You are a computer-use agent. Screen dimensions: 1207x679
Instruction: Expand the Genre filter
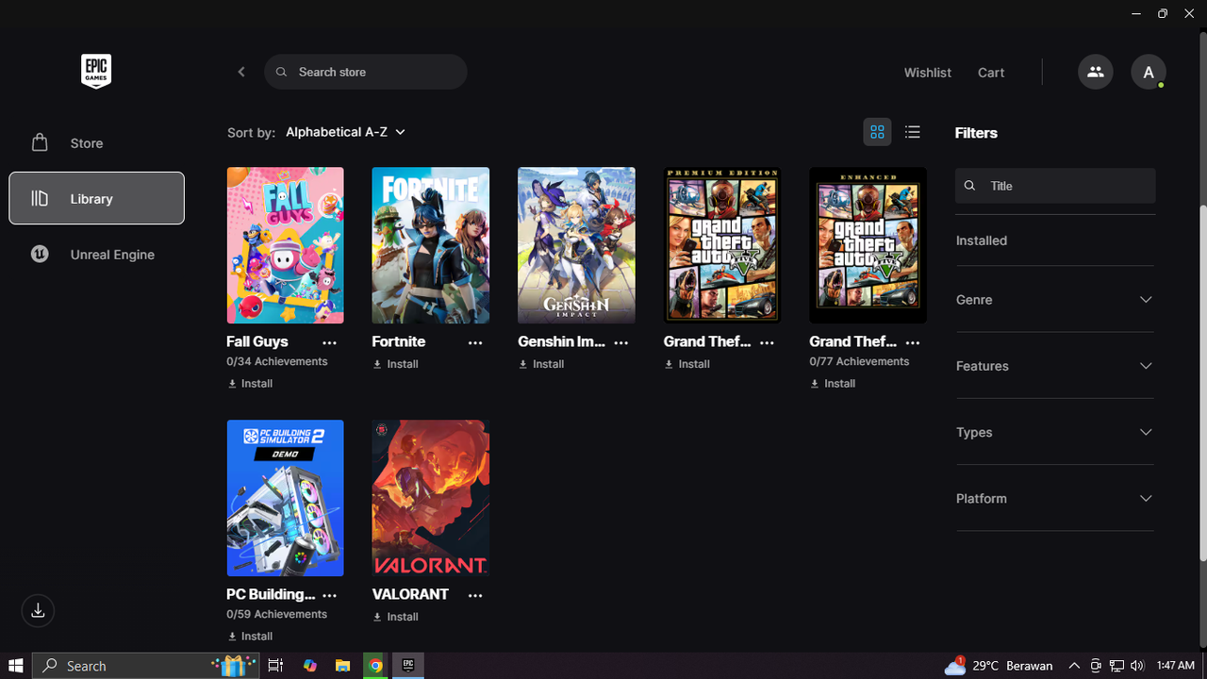pos(1055,299)
